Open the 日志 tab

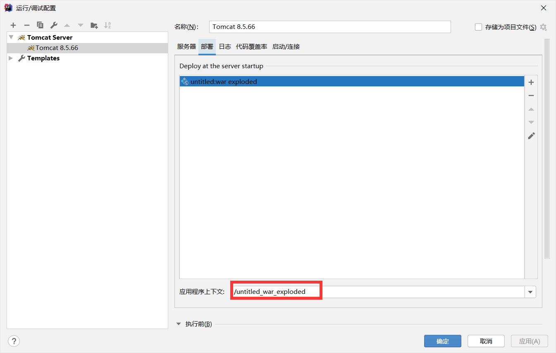tap(225, 47)
